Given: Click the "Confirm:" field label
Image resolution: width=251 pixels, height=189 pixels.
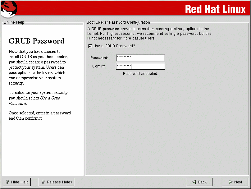Looking at the screenshot, I should [99, 66].
